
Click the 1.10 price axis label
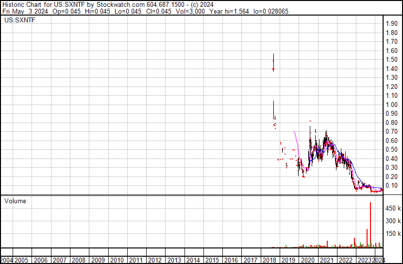(391, 95)
